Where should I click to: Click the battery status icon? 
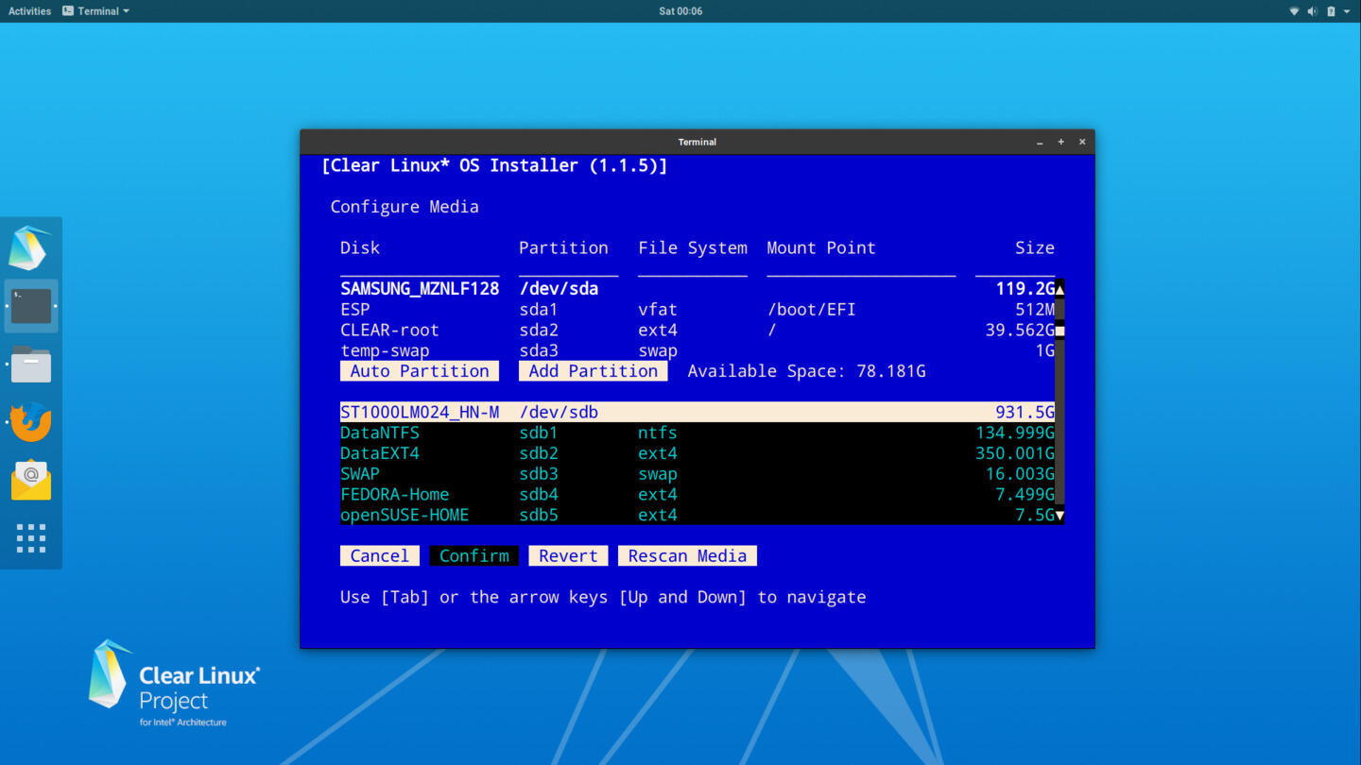coord(1331,11)
